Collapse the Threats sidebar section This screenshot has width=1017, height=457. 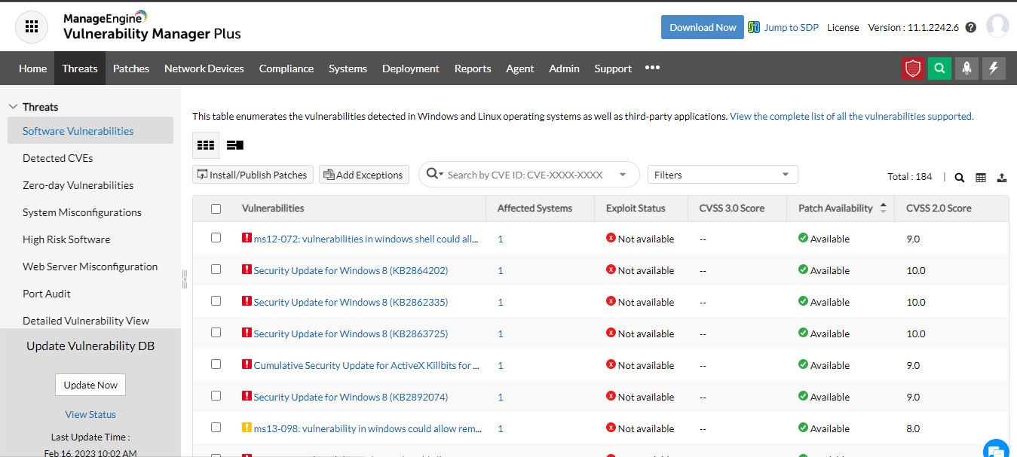click(12, 108)
